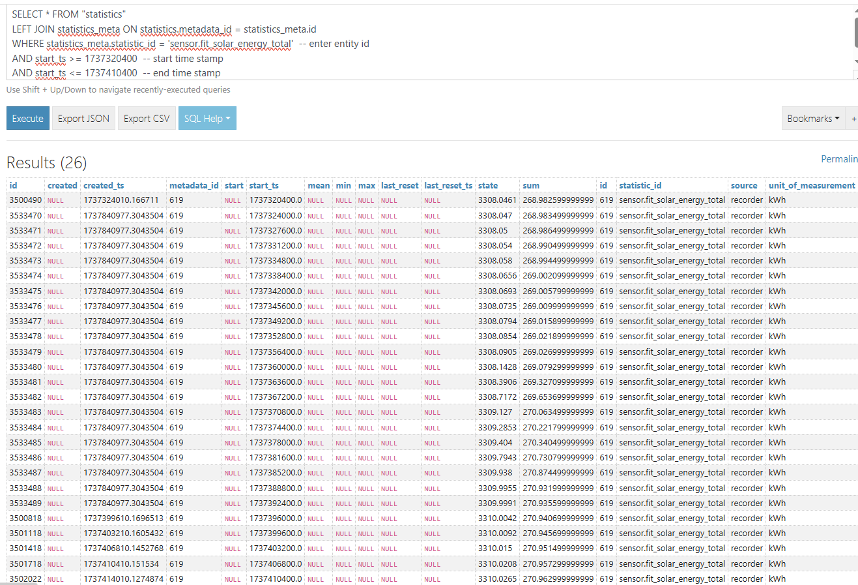Click the row id cell 3500490

(25, 200)
